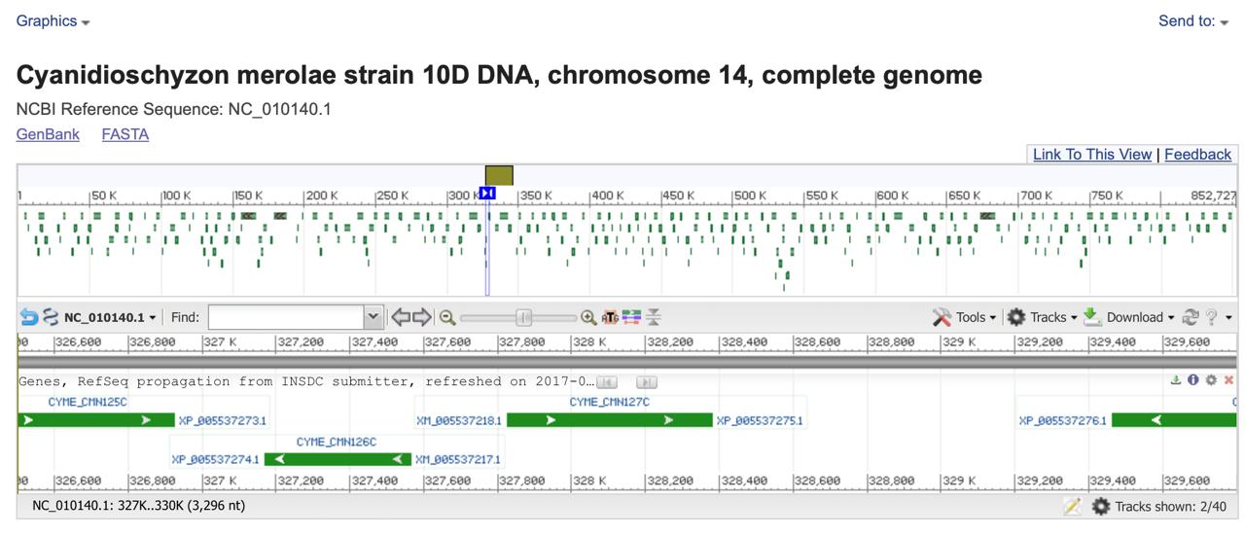Open the Send to dropdown
This screenshot has width=1245, height=536.
pyautogui.click(x=1192, y=20)
